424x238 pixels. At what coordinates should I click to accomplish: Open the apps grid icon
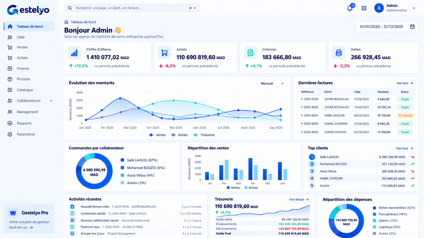point(364,8)
